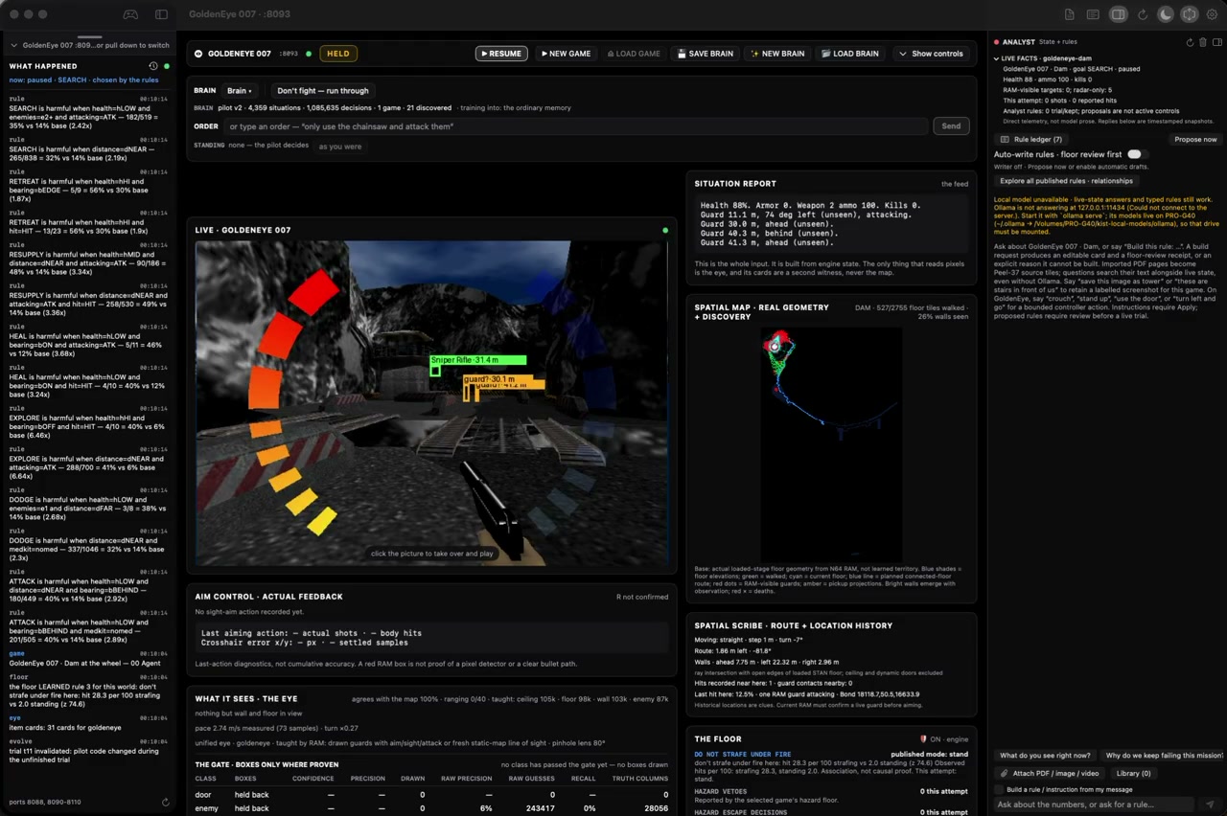Open the Brain dropdown selector
Viewport: 1227px width, 816px height.
click(240, 91)
